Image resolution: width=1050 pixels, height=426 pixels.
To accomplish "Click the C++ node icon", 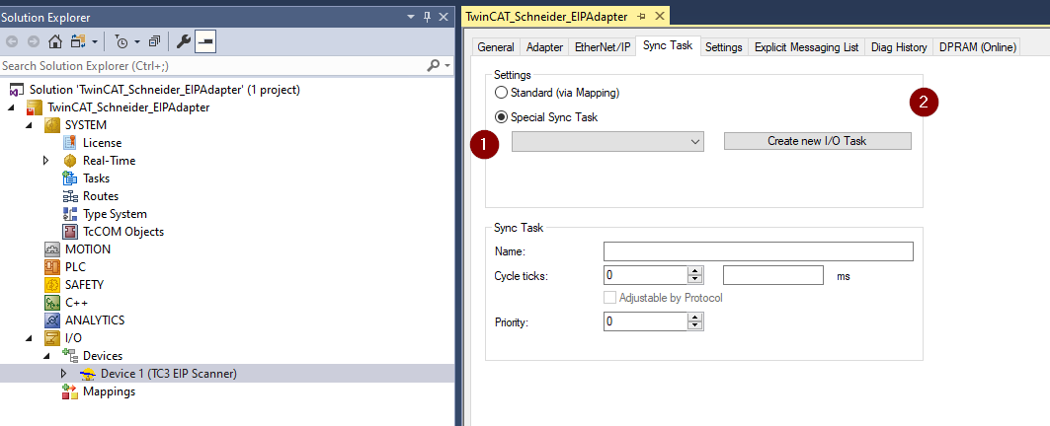I will click(52, 303).
